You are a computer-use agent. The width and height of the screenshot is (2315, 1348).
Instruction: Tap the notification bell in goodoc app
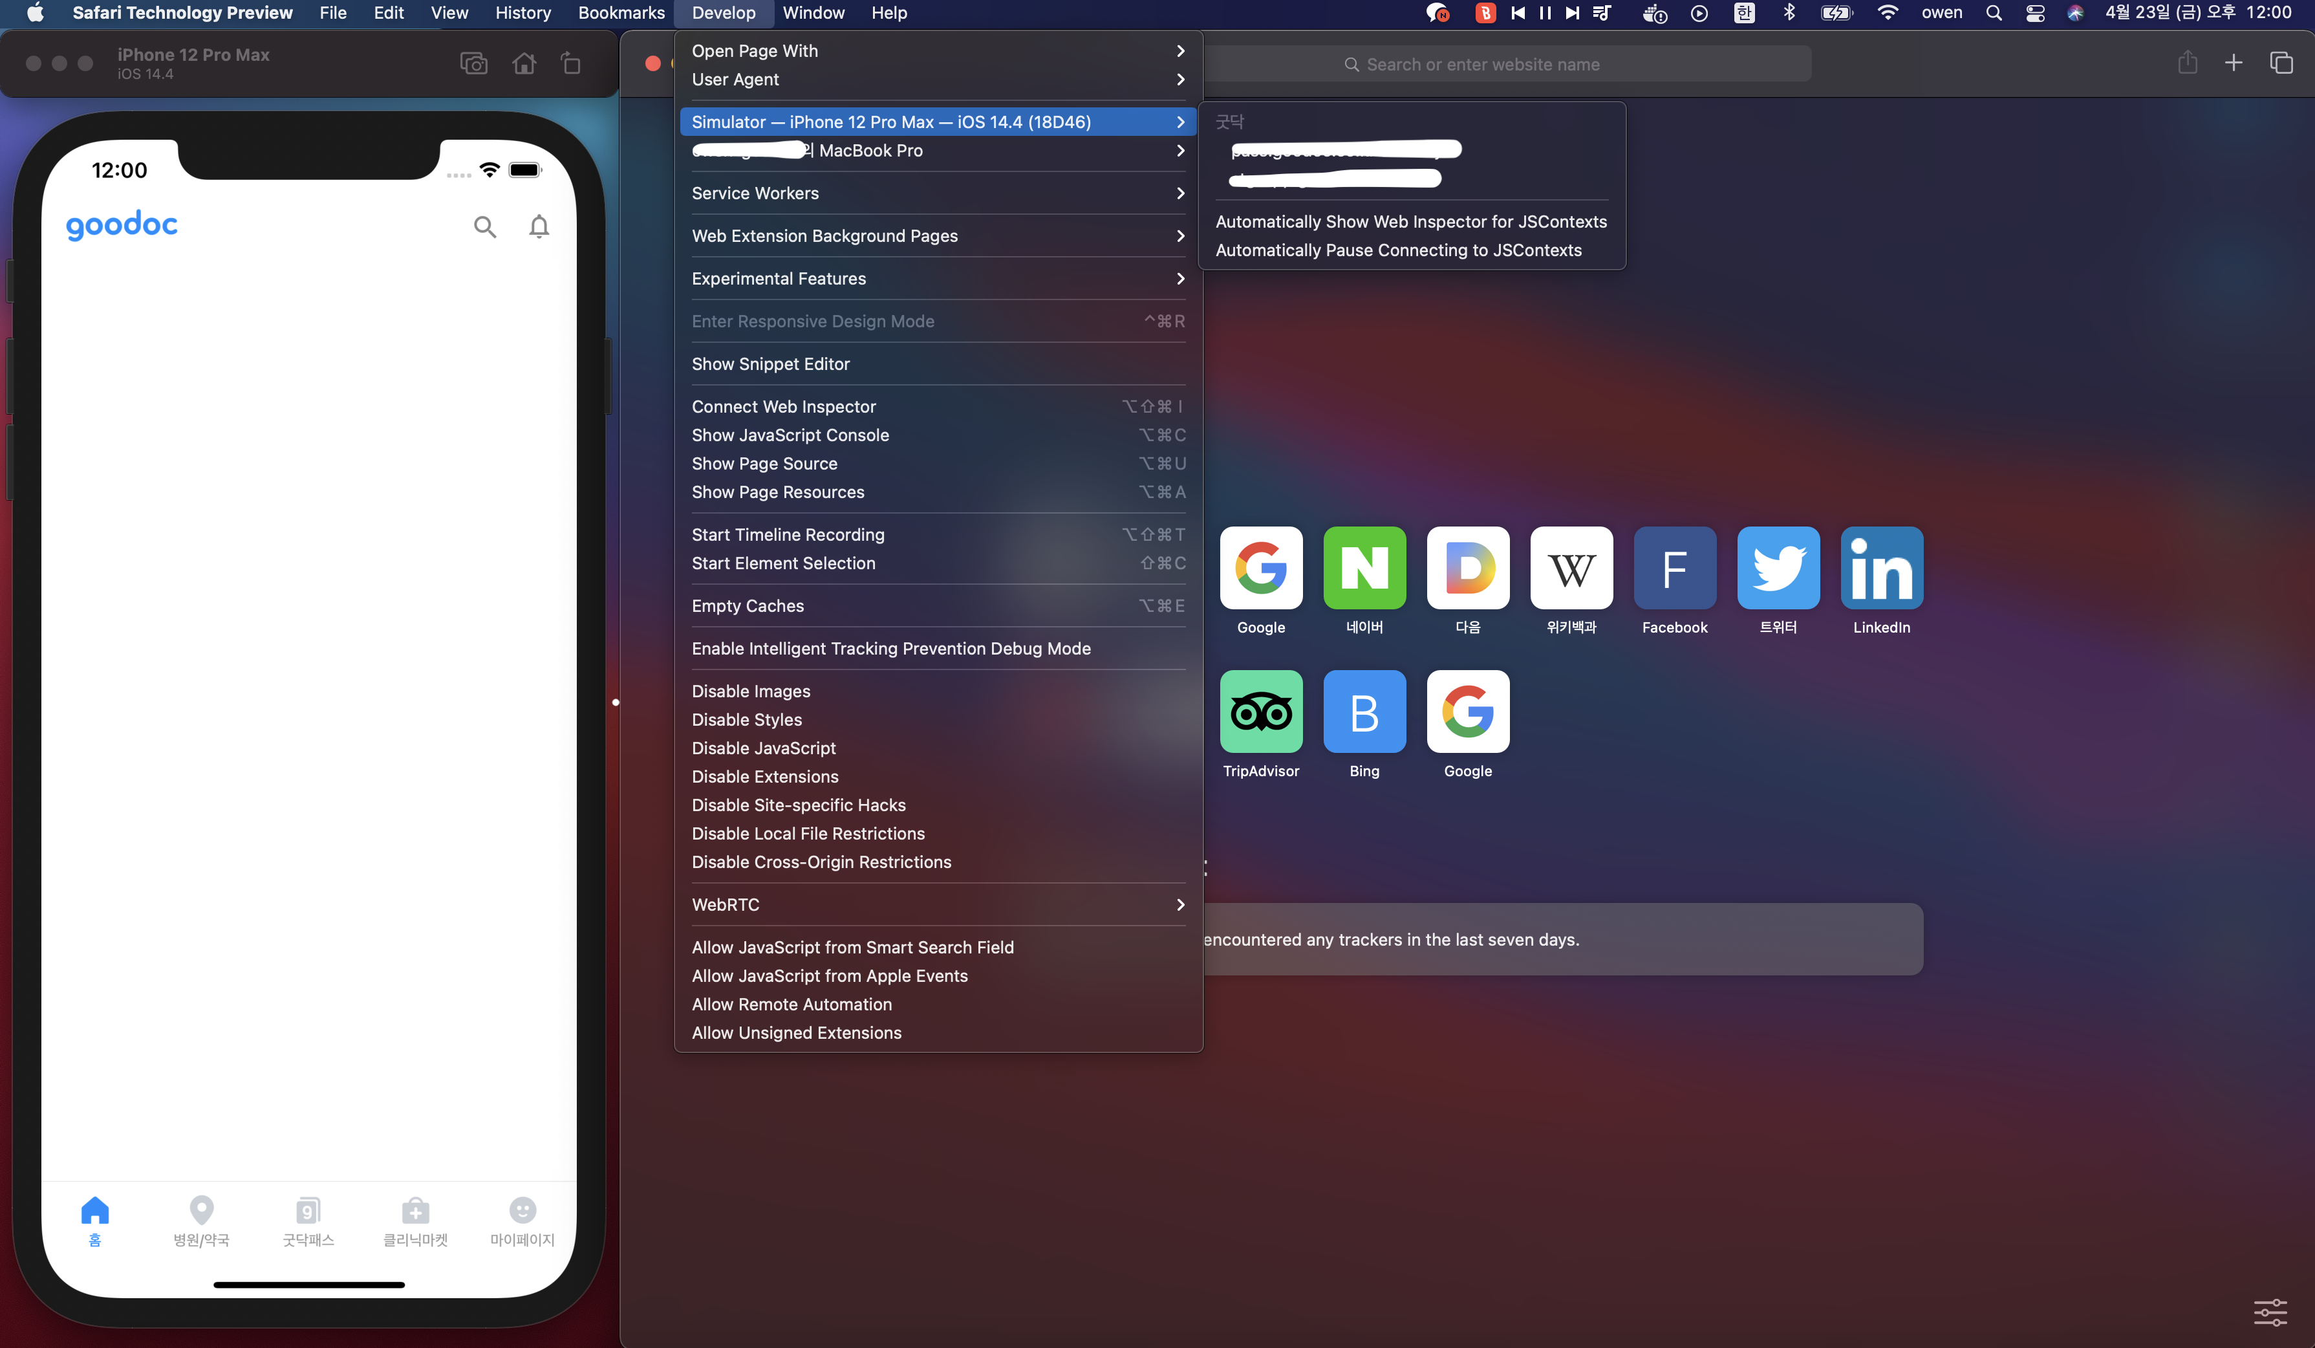(x=539, y=226)
